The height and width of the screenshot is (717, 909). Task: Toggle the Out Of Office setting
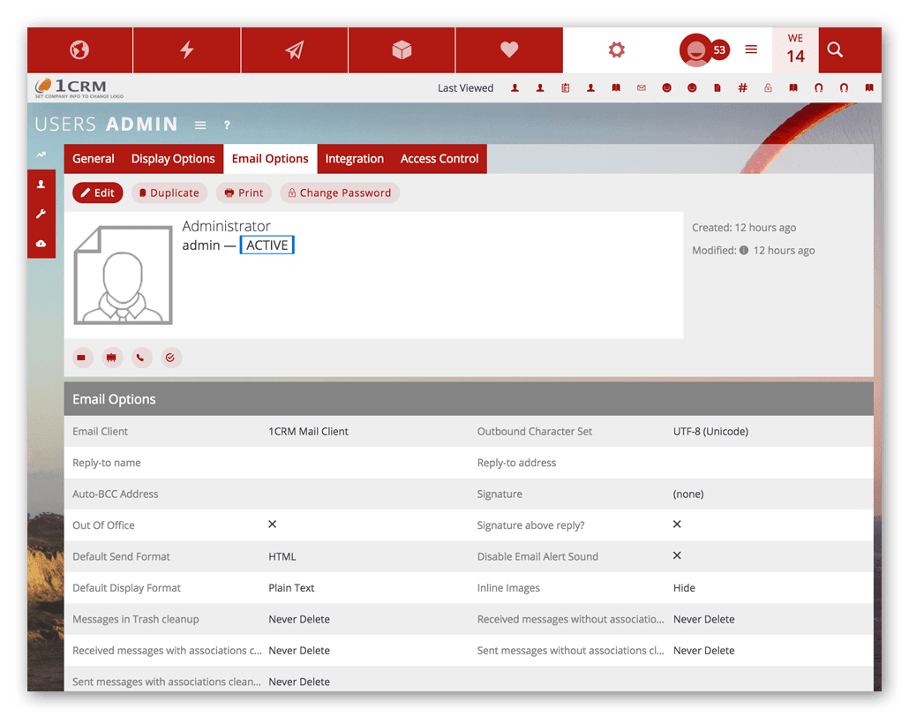click(274, 525)
